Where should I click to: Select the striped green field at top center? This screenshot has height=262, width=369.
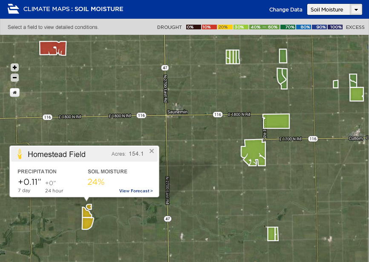(233, 57)
